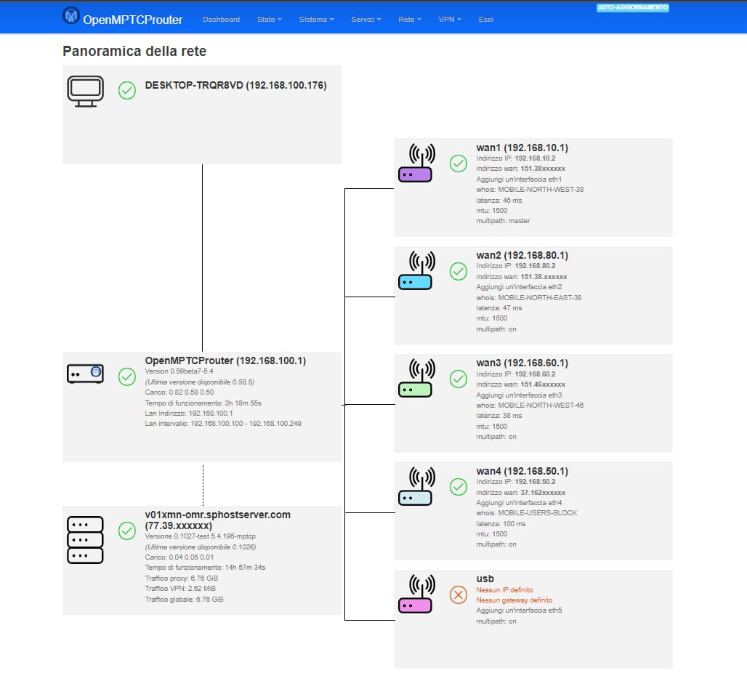
Task: Click 'whois: MOBILE-NORTH-WEST-38' under wan1
Action: pyautogui.click(x=530, y=190)
